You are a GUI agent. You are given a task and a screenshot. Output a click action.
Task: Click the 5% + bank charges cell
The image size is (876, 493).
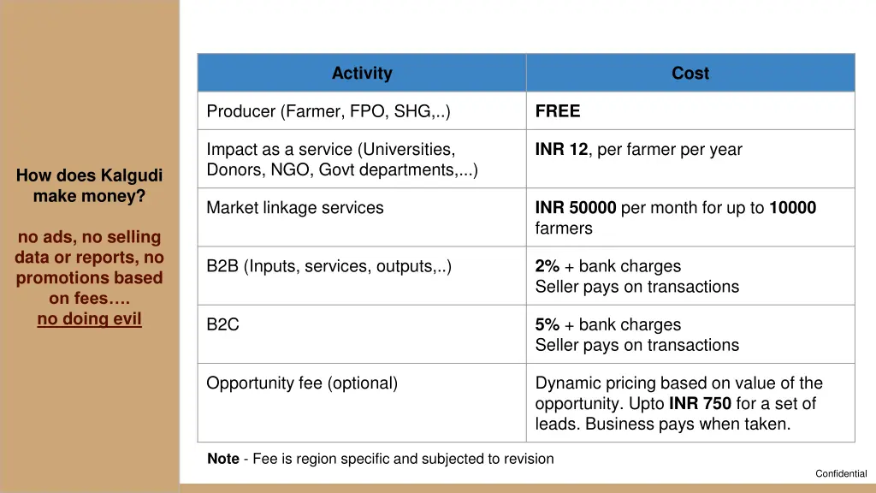pyautogui.click(x=690, y=335)
